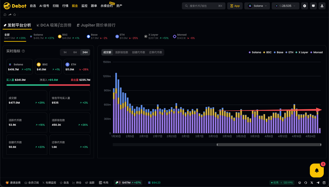The height and width of the screenshot is (187, 329).
Task: Filter by ETH $11.0M chain
Action: pyautogui.click(x=127, y=36)
